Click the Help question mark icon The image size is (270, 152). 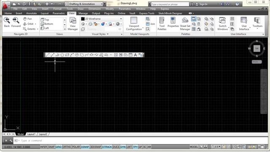[x=237, y=4]
